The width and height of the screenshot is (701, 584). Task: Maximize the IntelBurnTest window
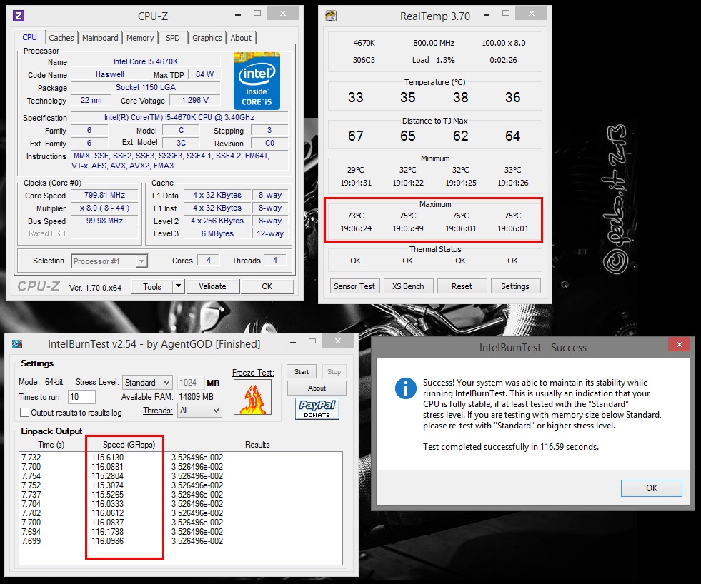click(x=312, y=341)
